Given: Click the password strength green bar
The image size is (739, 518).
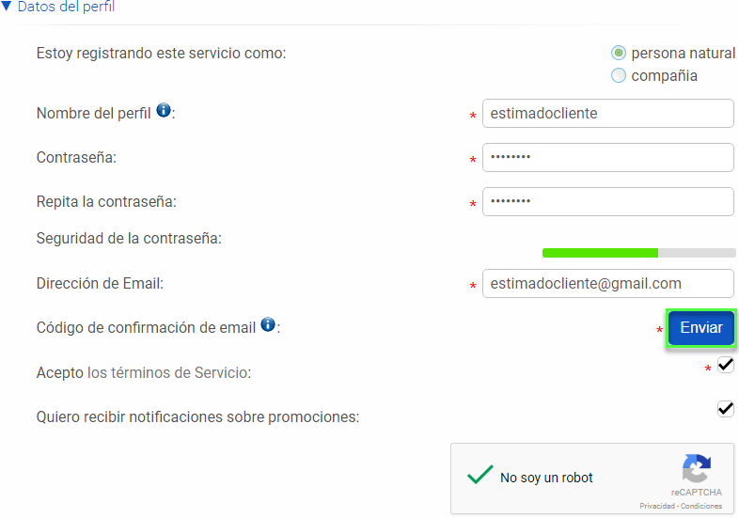Looking at the screenshot, I should coord(600,253).
